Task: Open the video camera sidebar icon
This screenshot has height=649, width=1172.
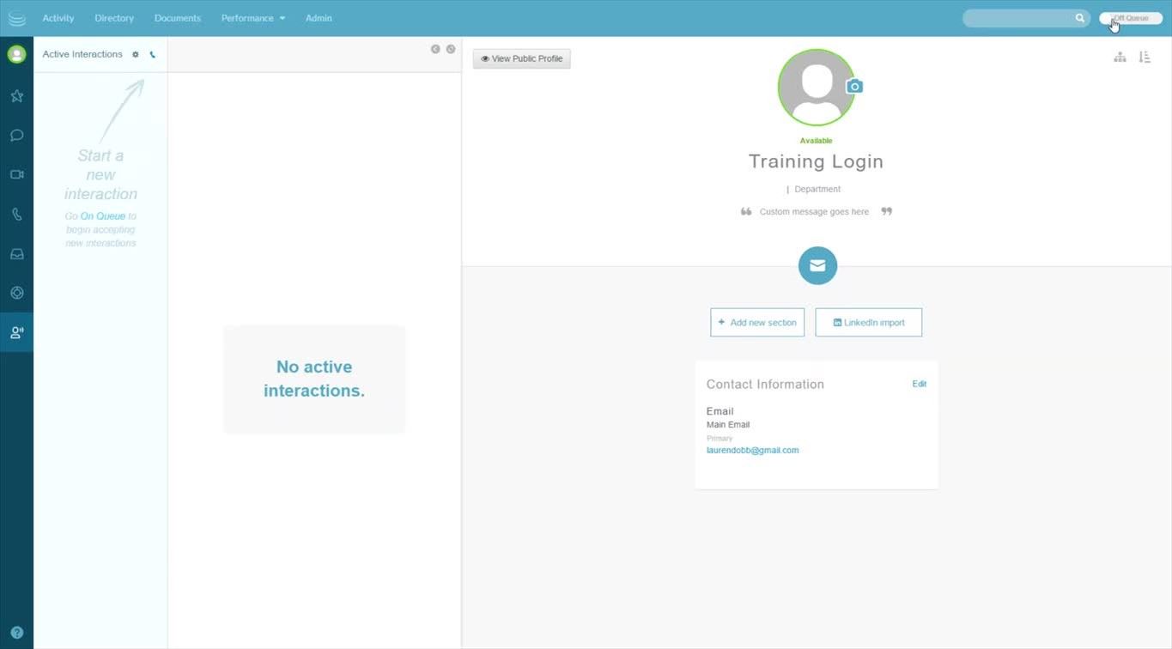Action: pos(16,174)
